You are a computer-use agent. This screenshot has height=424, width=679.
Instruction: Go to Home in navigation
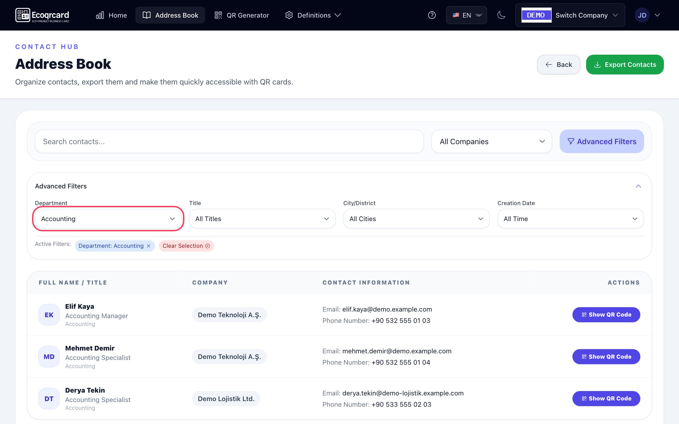click(111, 15)
